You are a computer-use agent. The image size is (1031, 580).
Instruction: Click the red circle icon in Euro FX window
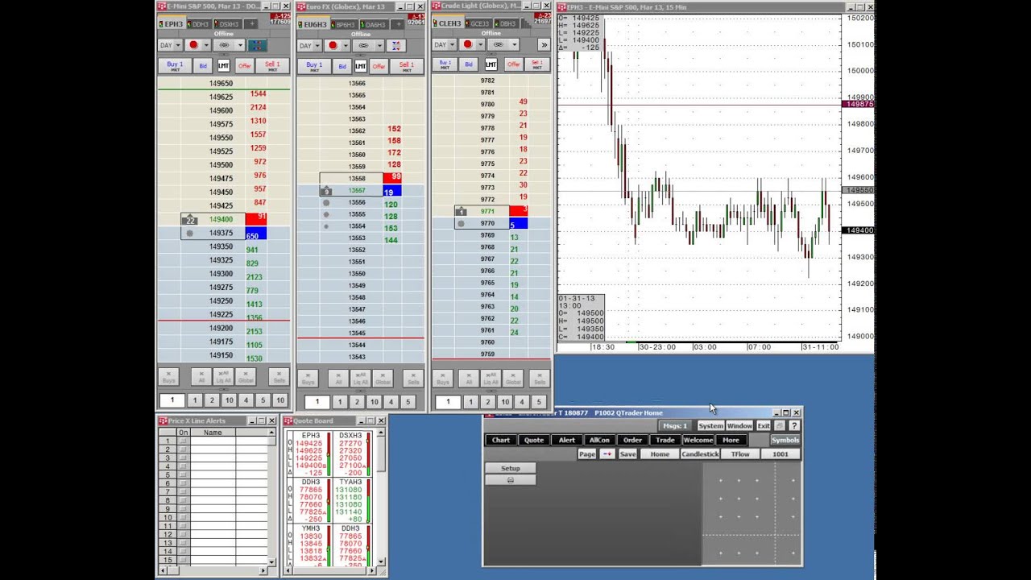tap(333, 45)
